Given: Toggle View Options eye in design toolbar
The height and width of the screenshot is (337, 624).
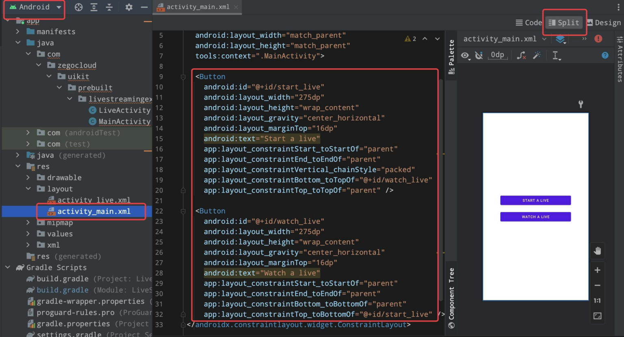Looking at the screenshot, I should point(466,55).
